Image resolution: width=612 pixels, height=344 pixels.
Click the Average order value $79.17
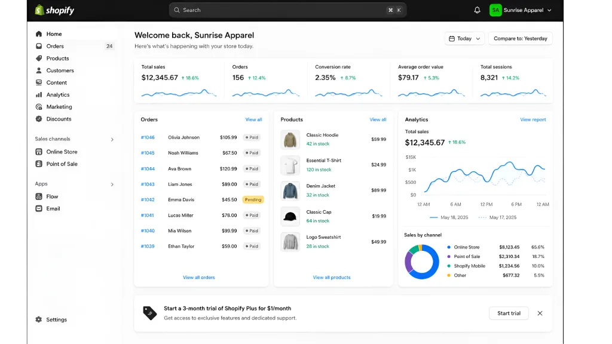tap(431, 81)
